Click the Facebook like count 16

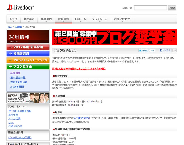[x=175, y=51]
